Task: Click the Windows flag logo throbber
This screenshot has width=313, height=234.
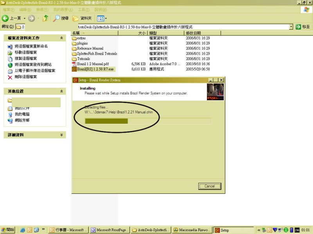Action: (x=306, y=9)
